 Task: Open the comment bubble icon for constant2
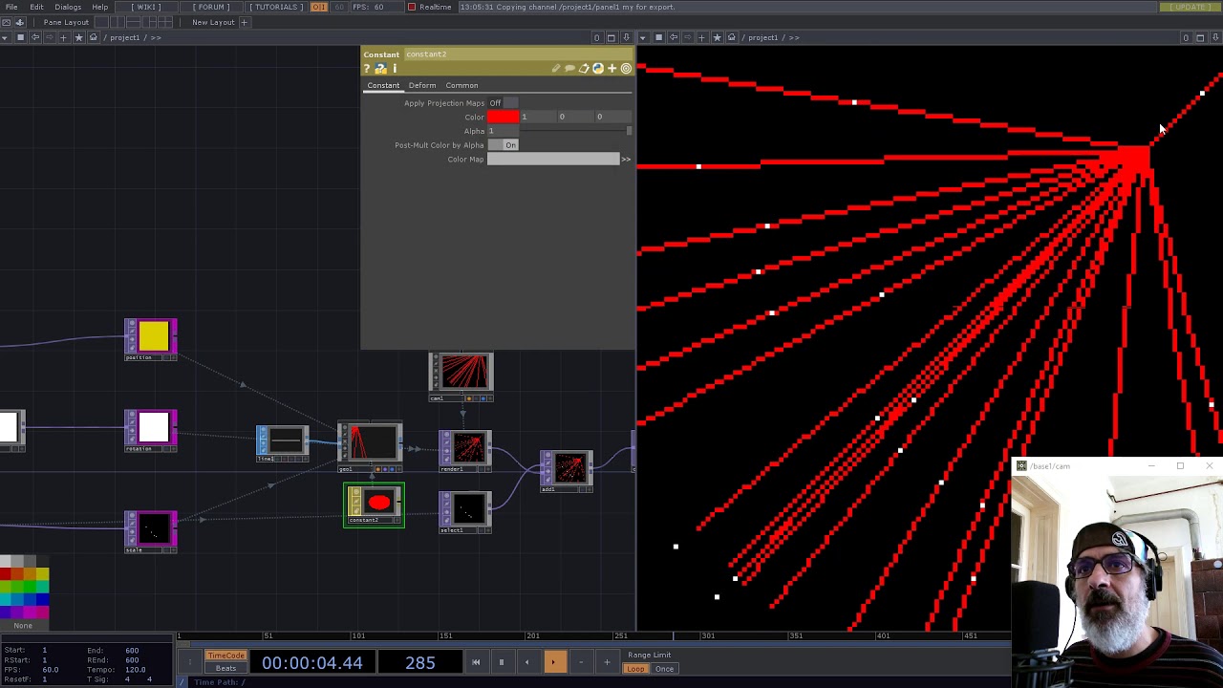pos(569,69)
